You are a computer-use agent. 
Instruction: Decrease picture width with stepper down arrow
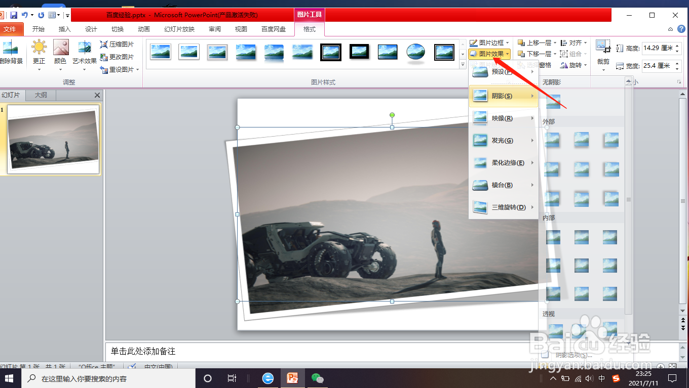pos(677,69)
